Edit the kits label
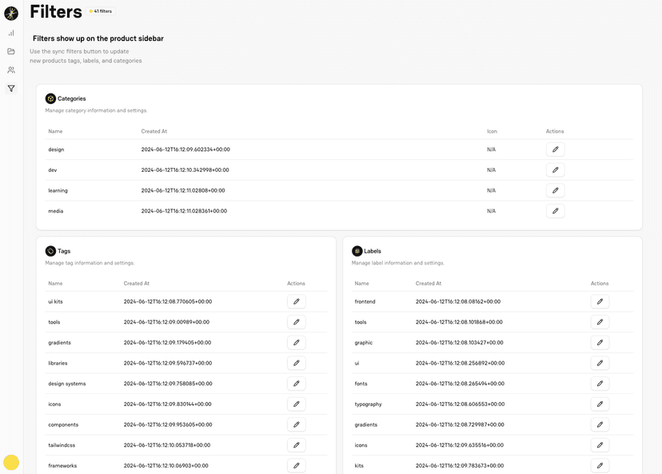 tap(600, 465)
